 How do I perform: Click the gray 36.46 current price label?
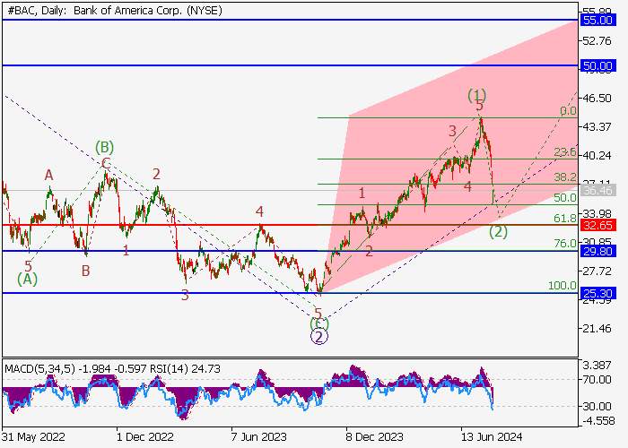597,190
